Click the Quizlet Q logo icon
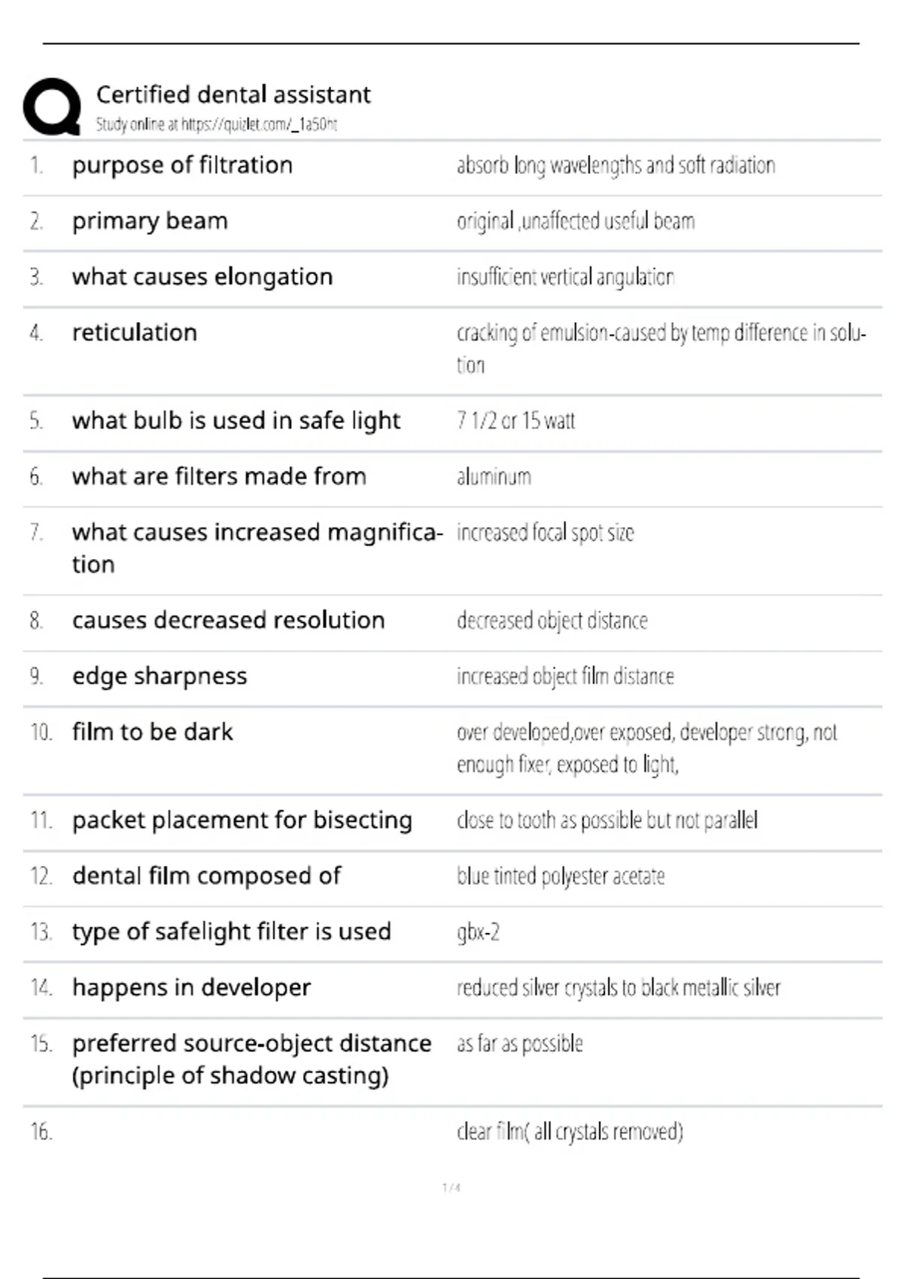 [x=52, y=107]
